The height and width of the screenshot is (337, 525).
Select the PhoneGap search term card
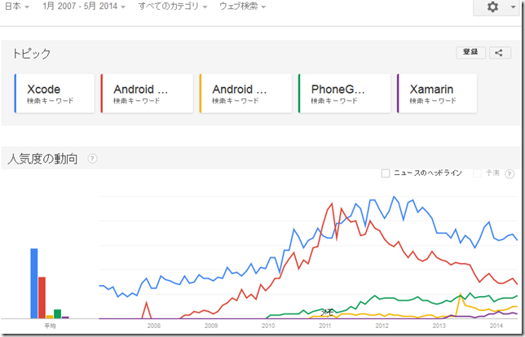coord(344,94)
